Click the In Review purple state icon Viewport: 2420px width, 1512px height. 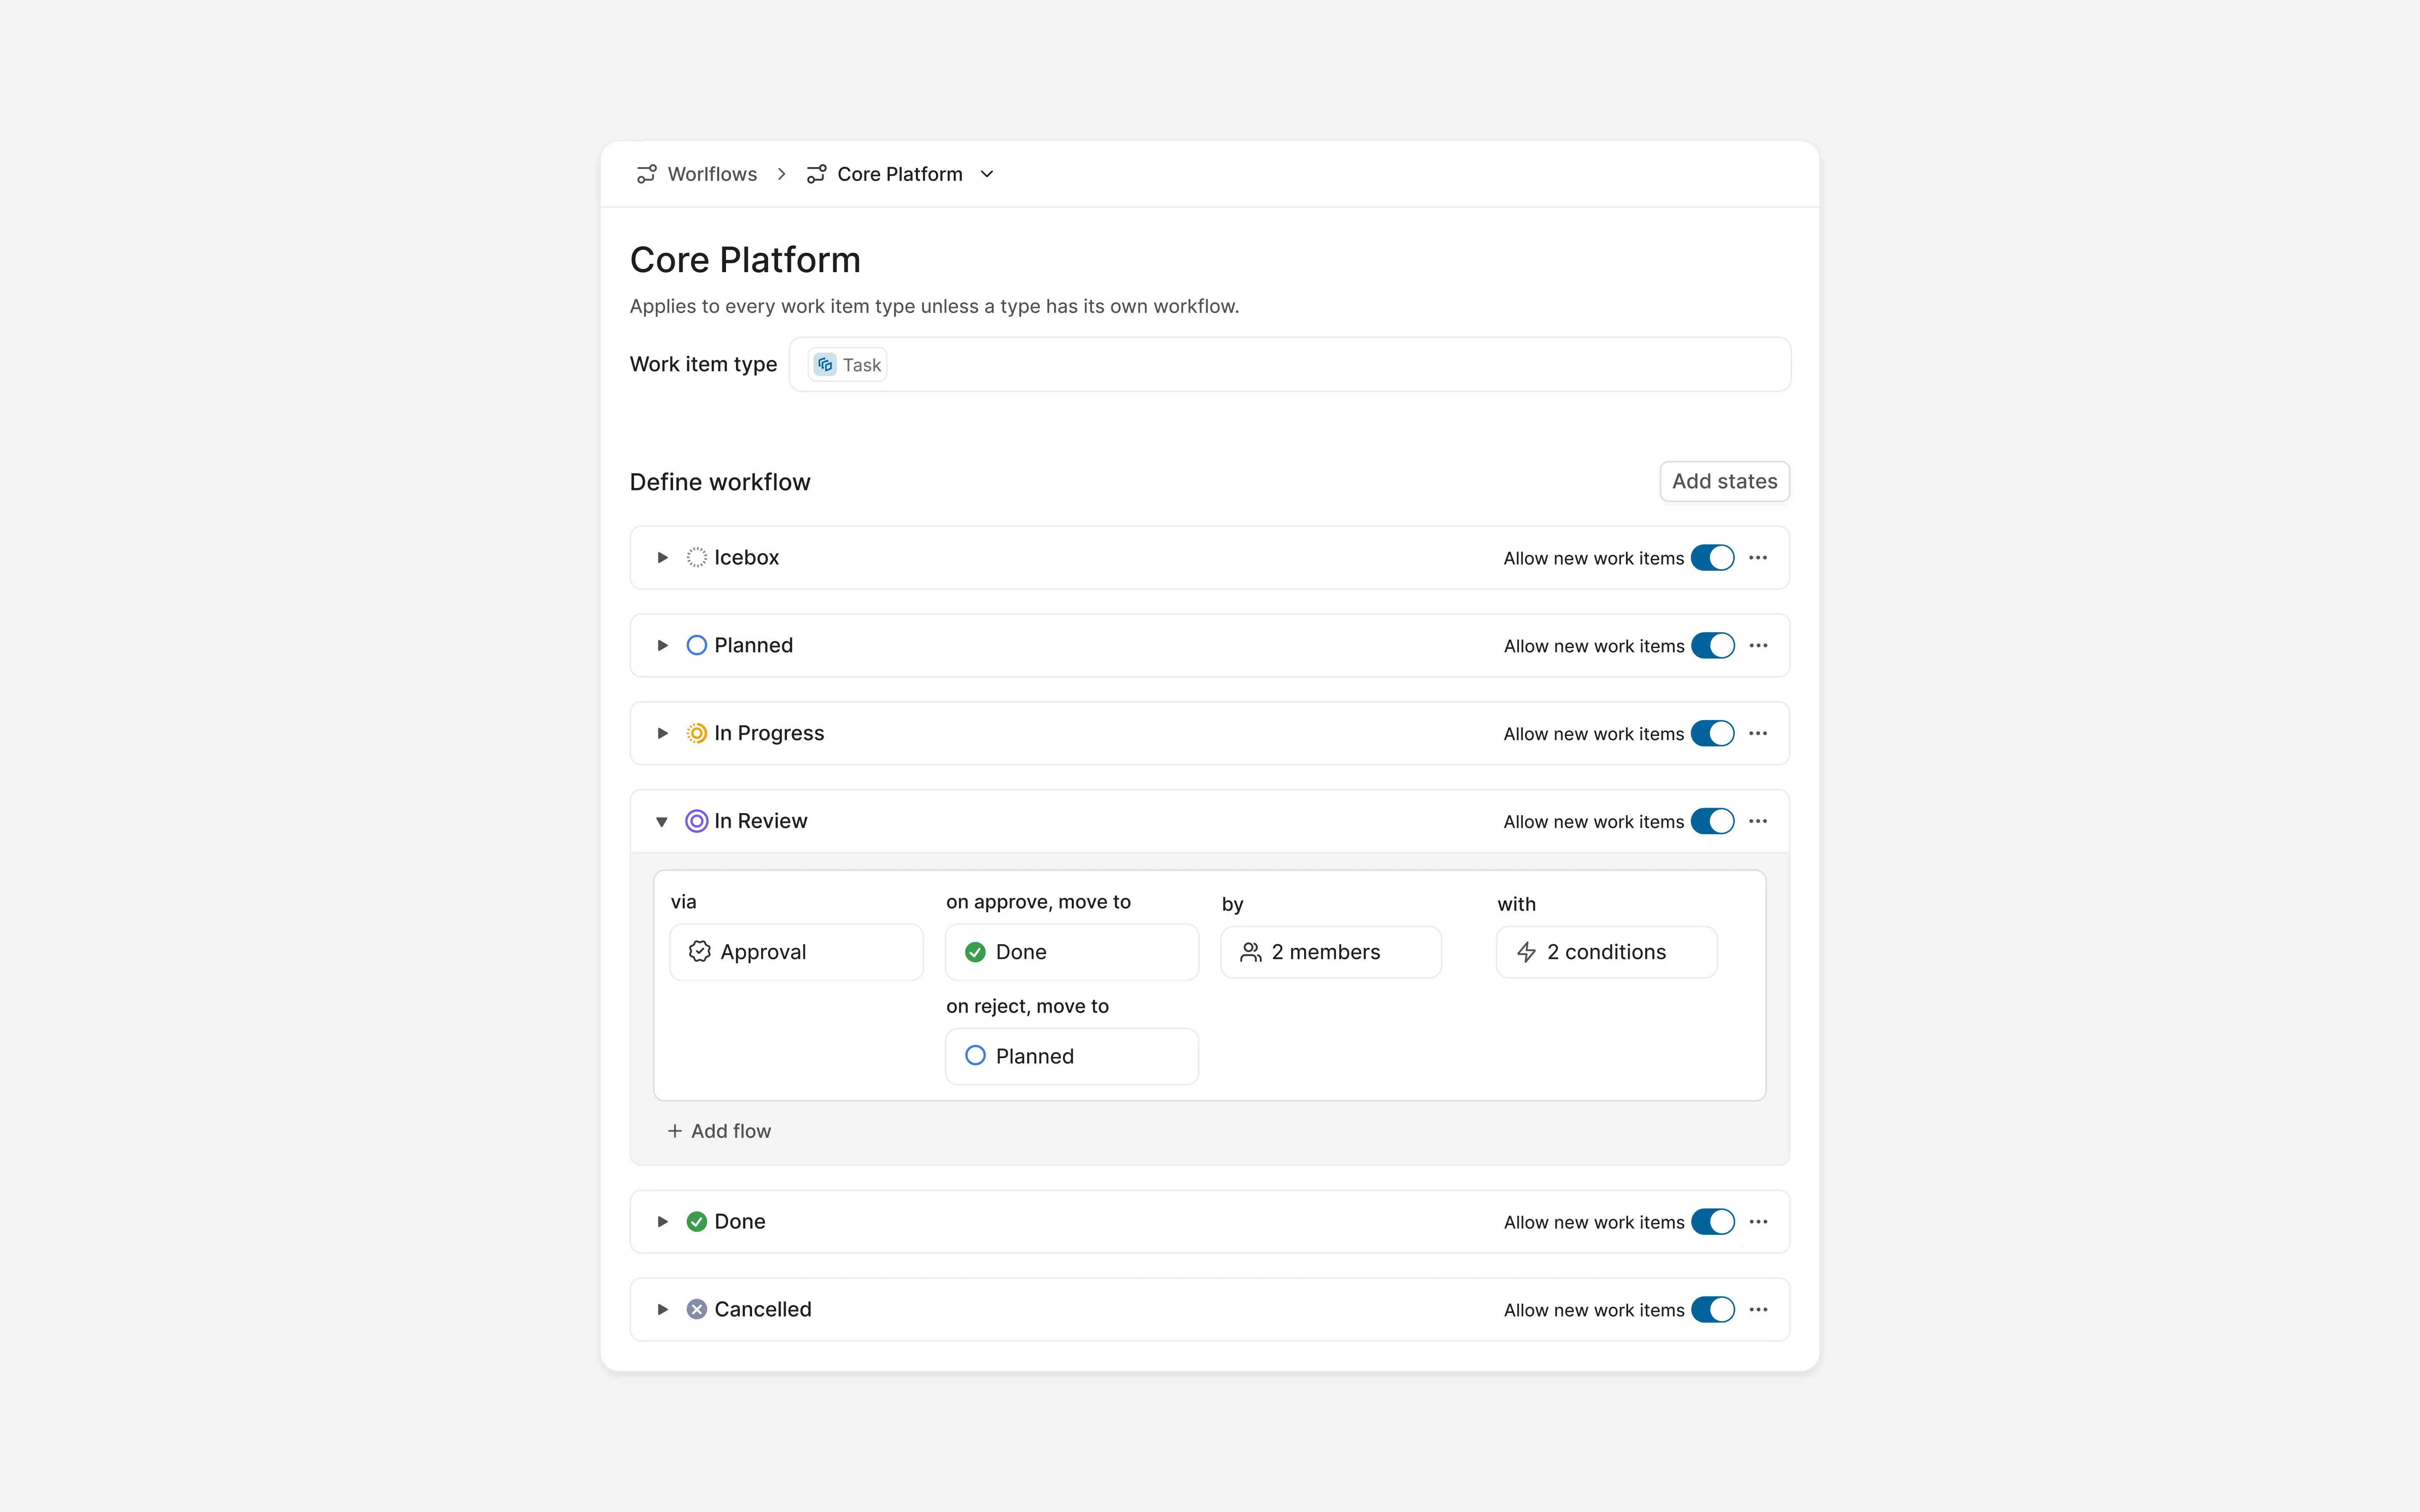pyautogui.click(x=697, y=822)
